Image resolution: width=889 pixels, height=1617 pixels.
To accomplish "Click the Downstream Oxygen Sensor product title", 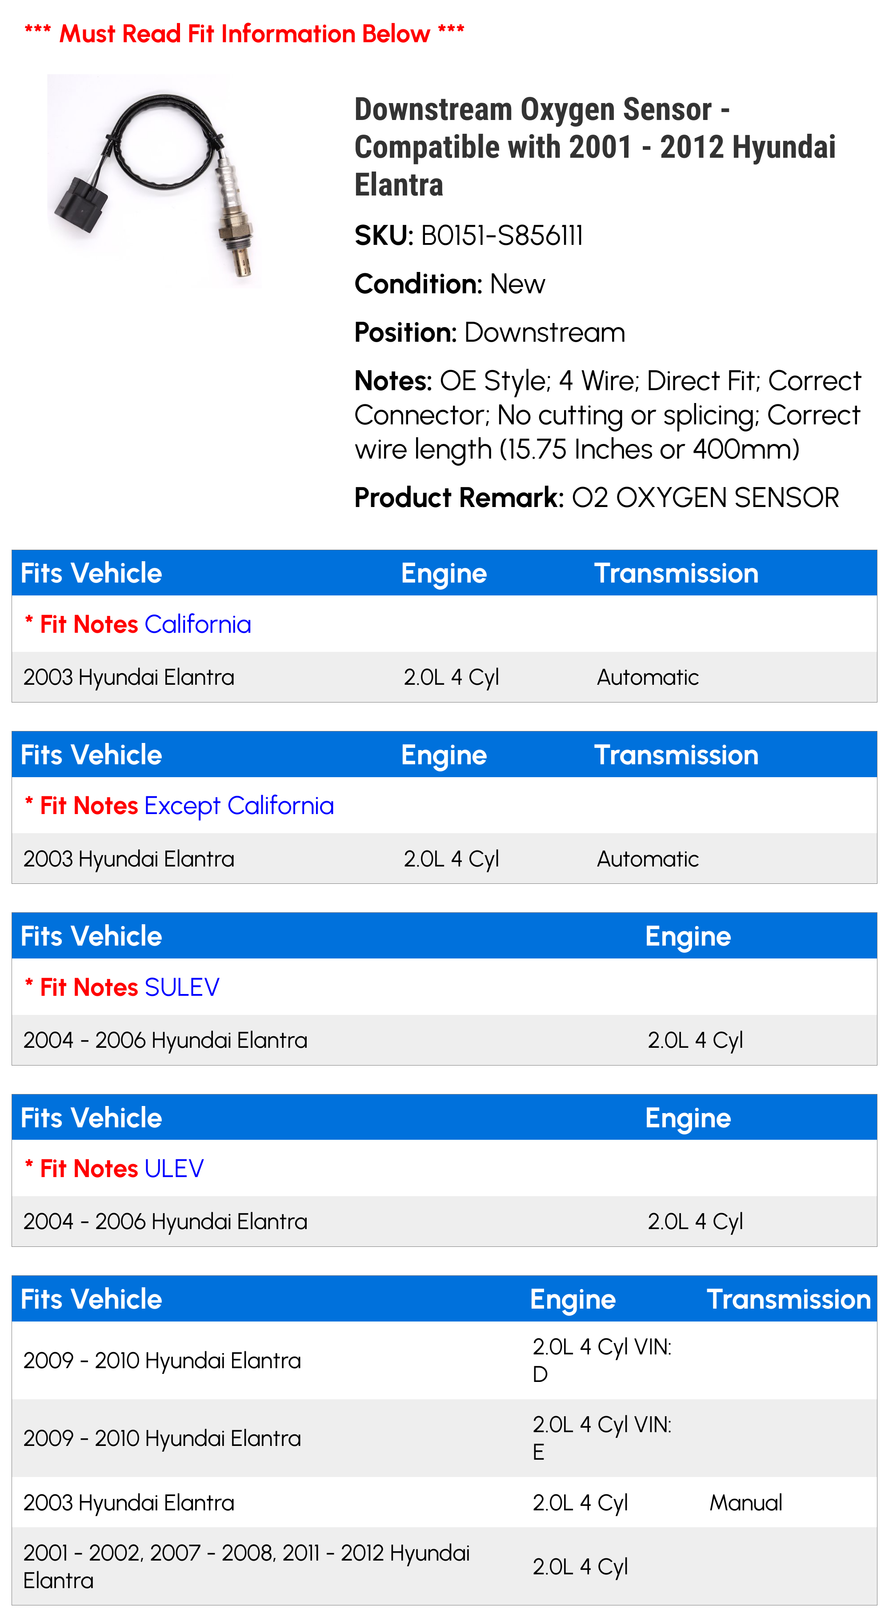I will coord(595,147).
